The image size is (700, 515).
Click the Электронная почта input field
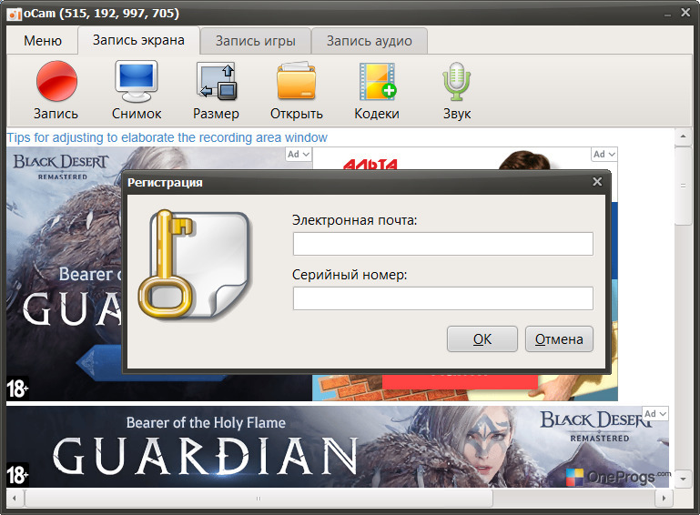(x=443, y=244)
